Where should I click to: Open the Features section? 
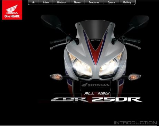[x=94, y=2]
